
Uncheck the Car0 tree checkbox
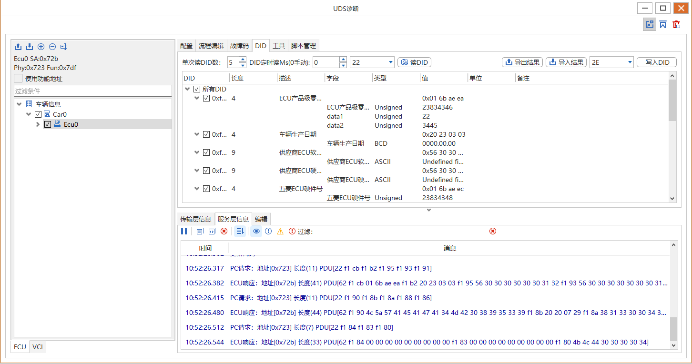click(x=38, y=114)
